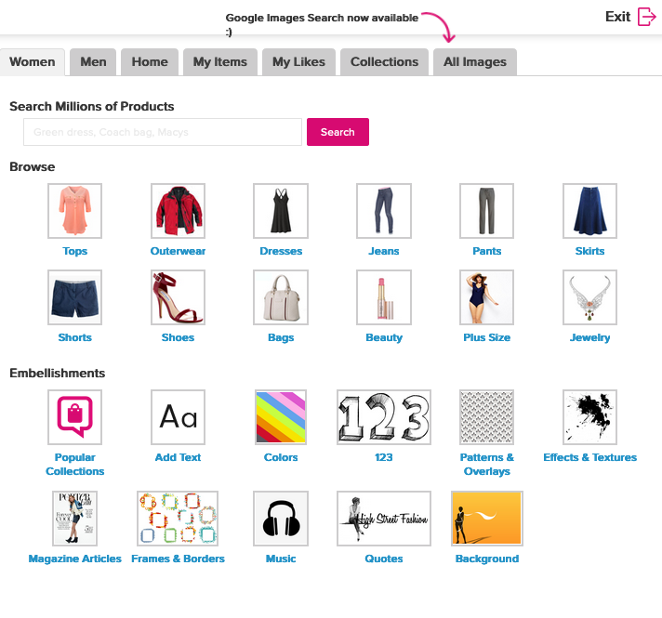Click the Dresses text link
This screenshot has width=662, height=618.
click(x=281, y=251)
